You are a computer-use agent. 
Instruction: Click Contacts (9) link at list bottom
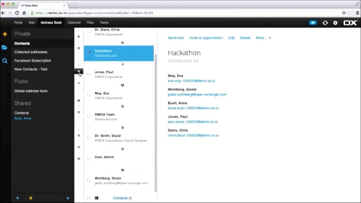click(x=122, y=198)
